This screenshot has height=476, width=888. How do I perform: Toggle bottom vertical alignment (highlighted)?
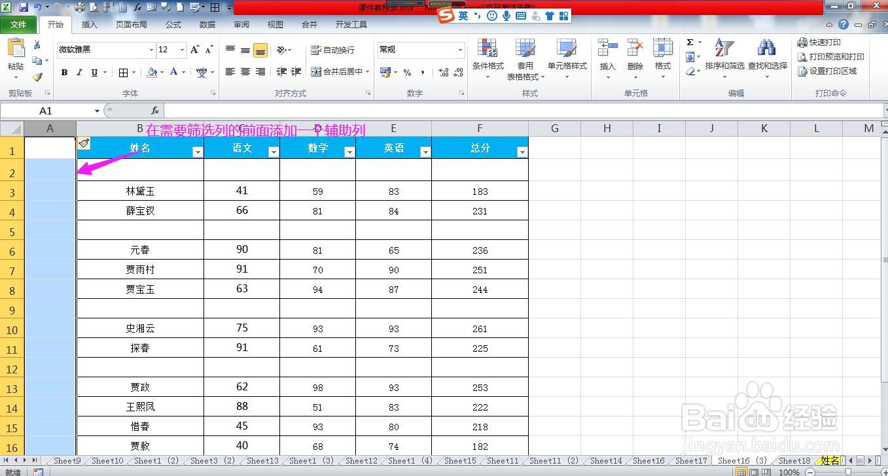(260, 50)
